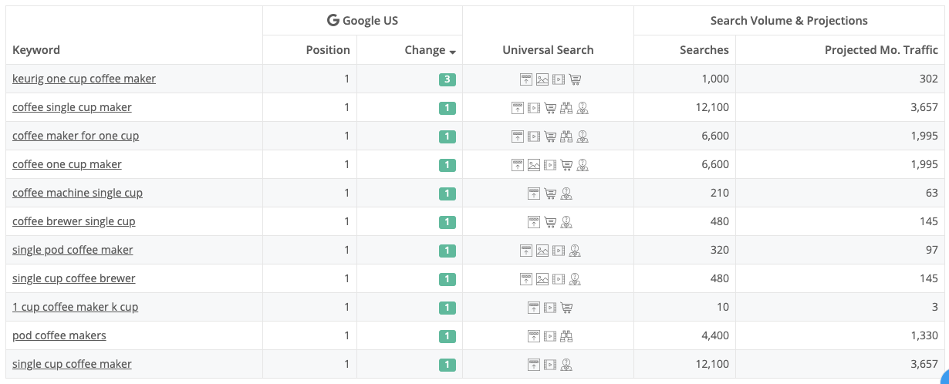The width and height of the screenshot is (949, 384).
Task: Sort table by Searches column header
Action: tap(704, 49)
